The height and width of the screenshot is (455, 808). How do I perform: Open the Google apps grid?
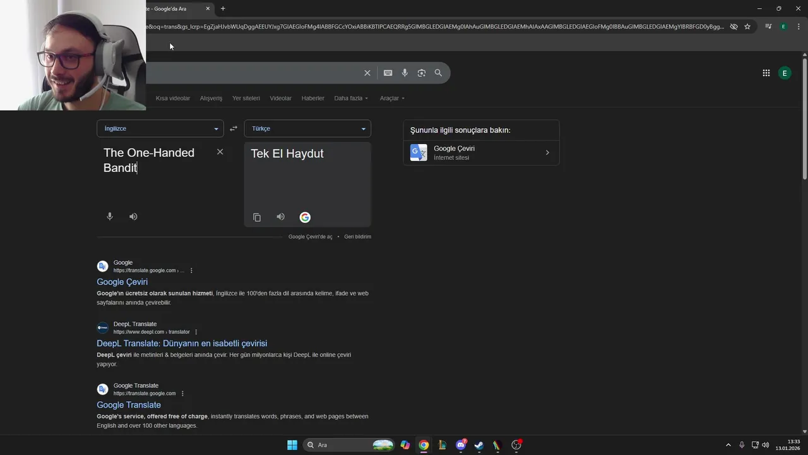coord(766,73)
